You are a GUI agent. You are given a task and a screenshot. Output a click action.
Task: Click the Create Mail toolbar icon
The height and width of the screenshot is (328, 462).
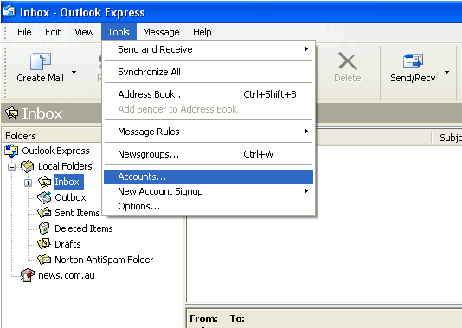point(41,61)
